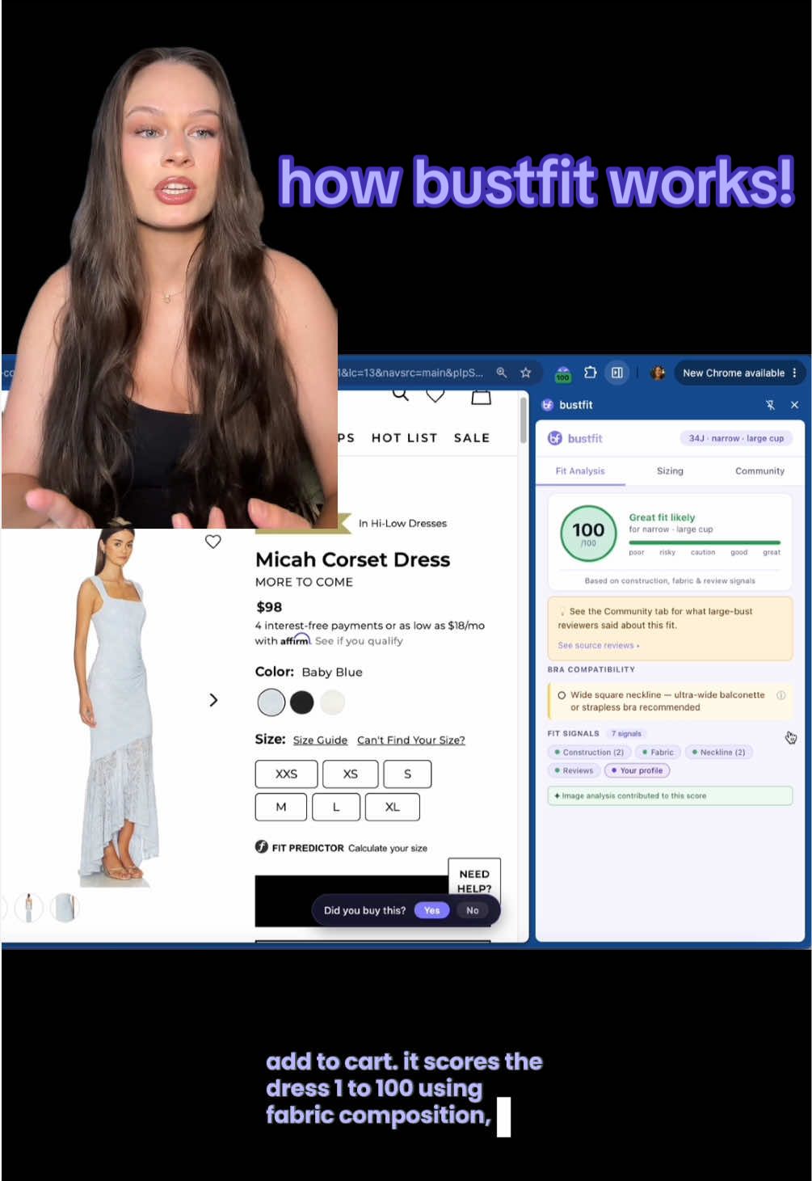Bookmark this page with the star icon
Image resolution: width=812 pixels, height=1181 pixels.
(x=526, y=373)
